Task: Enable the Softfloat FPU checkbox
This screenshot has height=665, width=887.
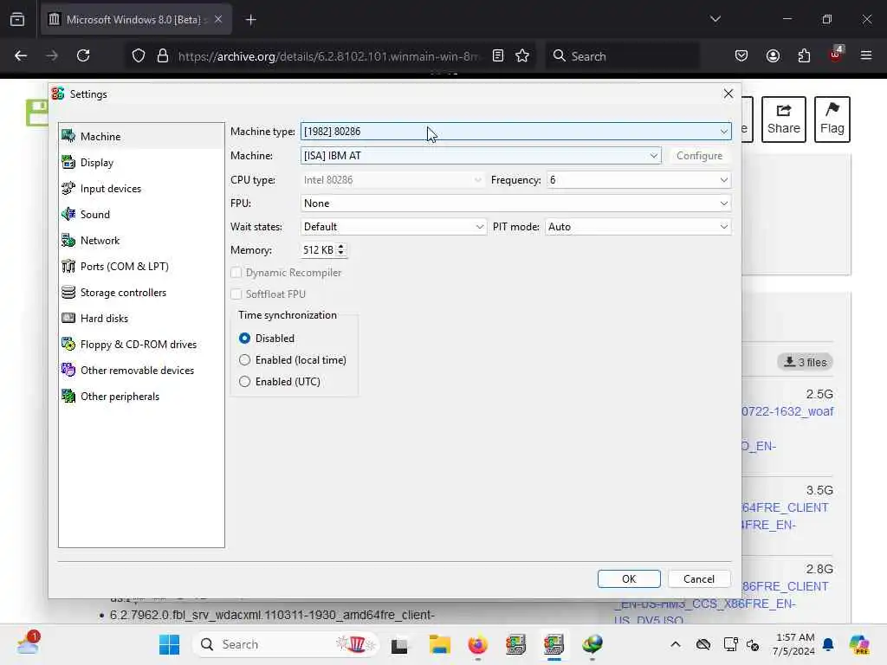Action: coord(236,294)
